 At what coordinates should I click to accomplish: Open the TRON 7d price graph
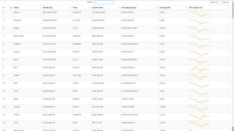click(199, 116)
